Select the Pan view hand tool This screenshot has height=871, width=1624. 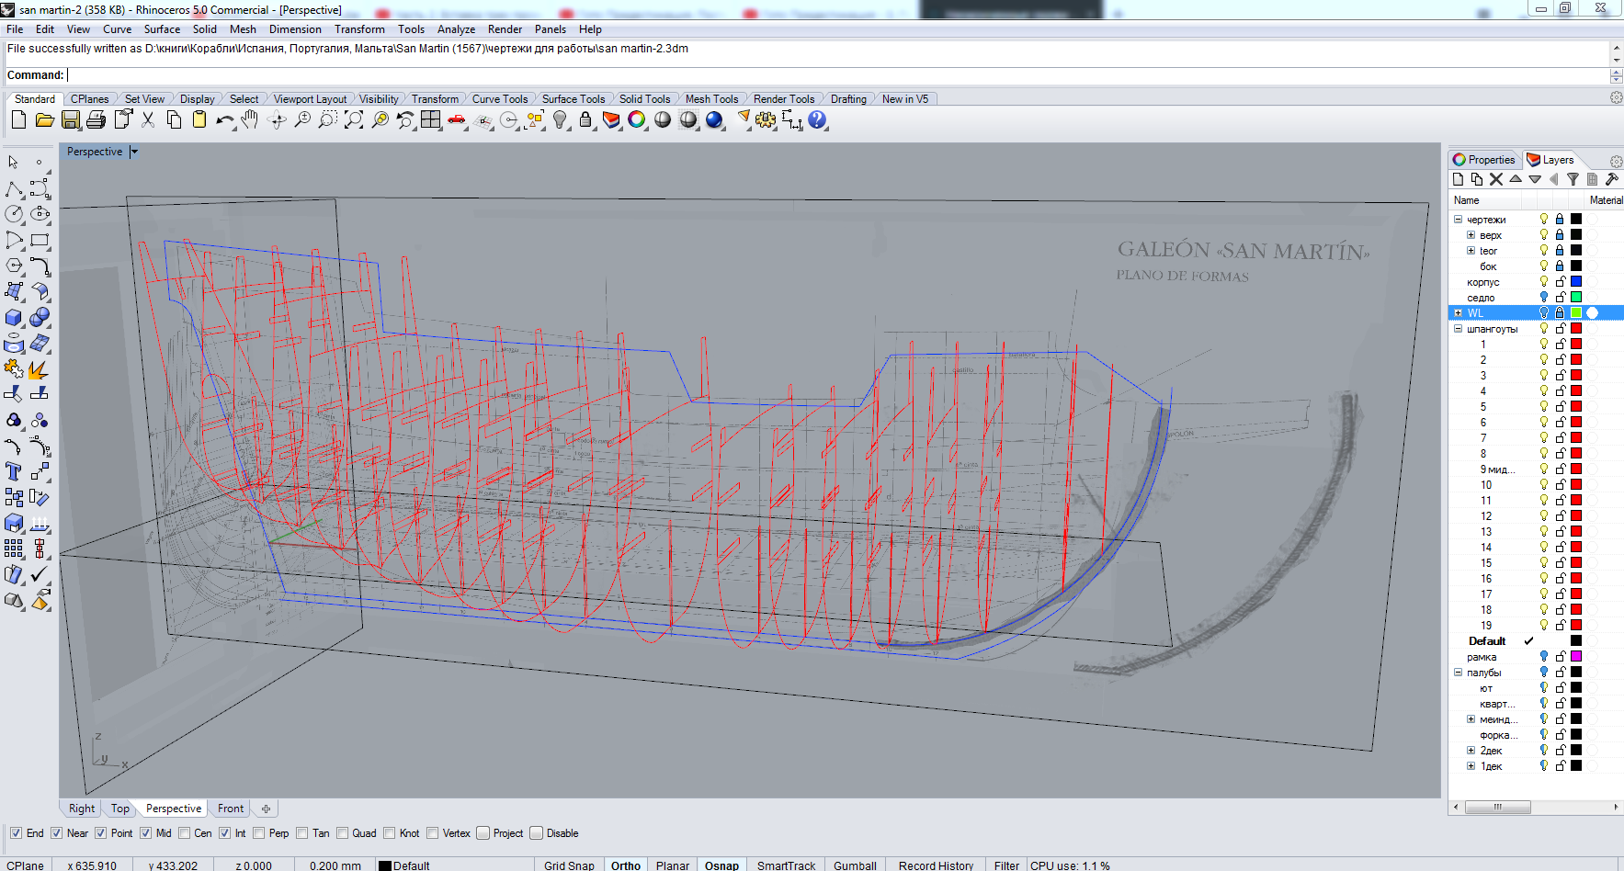coord(250,120)
